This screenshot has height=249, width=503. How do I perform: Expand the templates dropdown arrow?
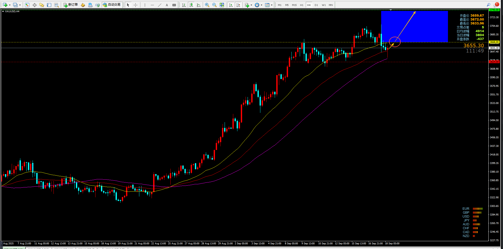[x=272, y=5]
